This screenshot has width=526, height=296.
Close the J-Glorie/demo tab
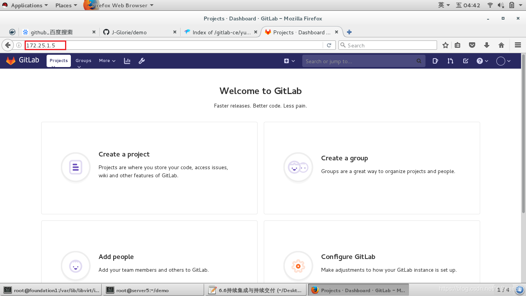pos(175,32)
